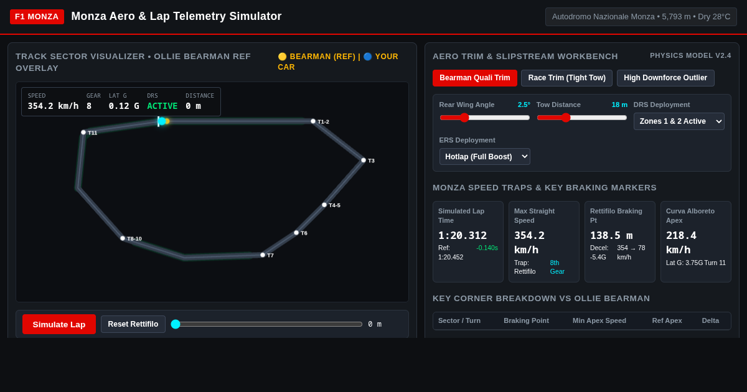747x392 pixels.
Task: Click the F1 MONZA logo badge
Action: pos(37,17)
